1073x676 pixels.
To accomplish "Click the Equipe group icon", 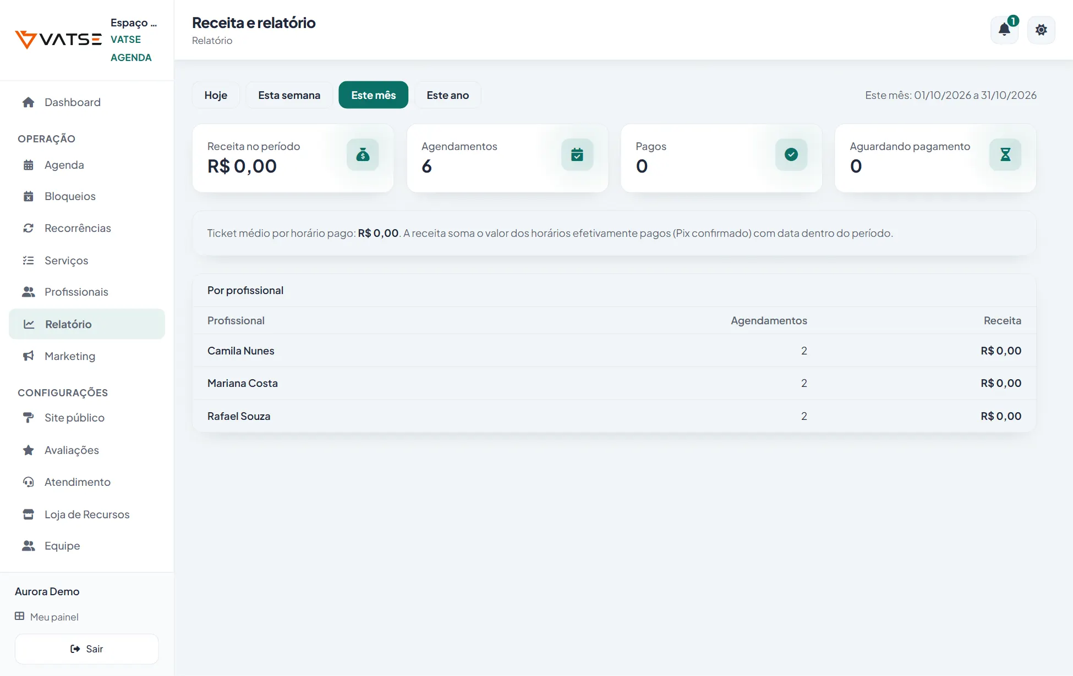I will pyautogui.click(x=29, y=546).
